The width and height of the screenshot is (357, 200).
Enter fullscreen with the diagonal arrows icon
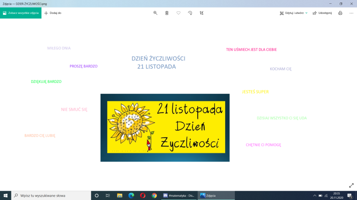pyautogui.click(x=351, y=185)
